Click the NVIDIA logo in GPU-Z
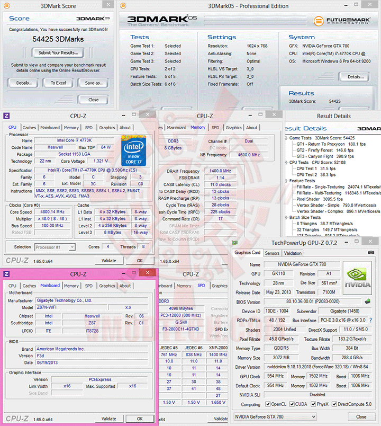 pos(357,278)
